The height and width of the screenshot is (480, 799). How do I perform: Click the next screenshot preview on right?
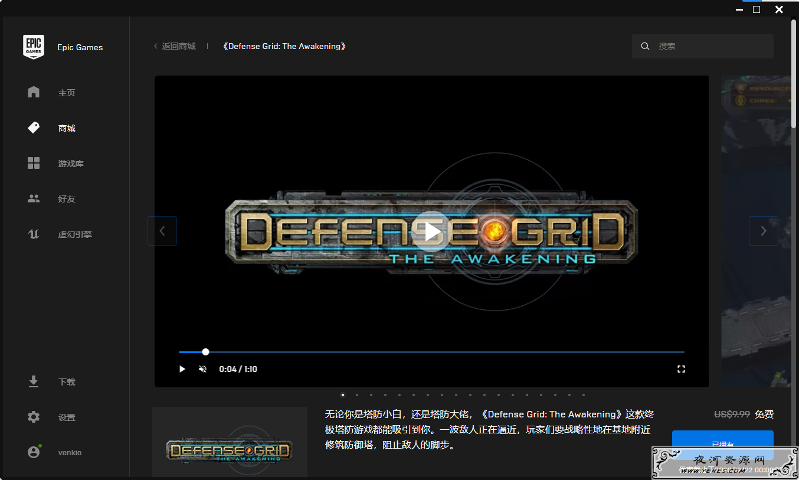click(756, 231)
